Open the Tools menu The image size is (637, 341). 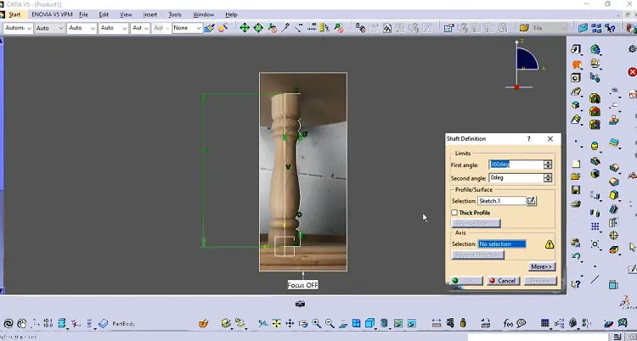(175, 14)
